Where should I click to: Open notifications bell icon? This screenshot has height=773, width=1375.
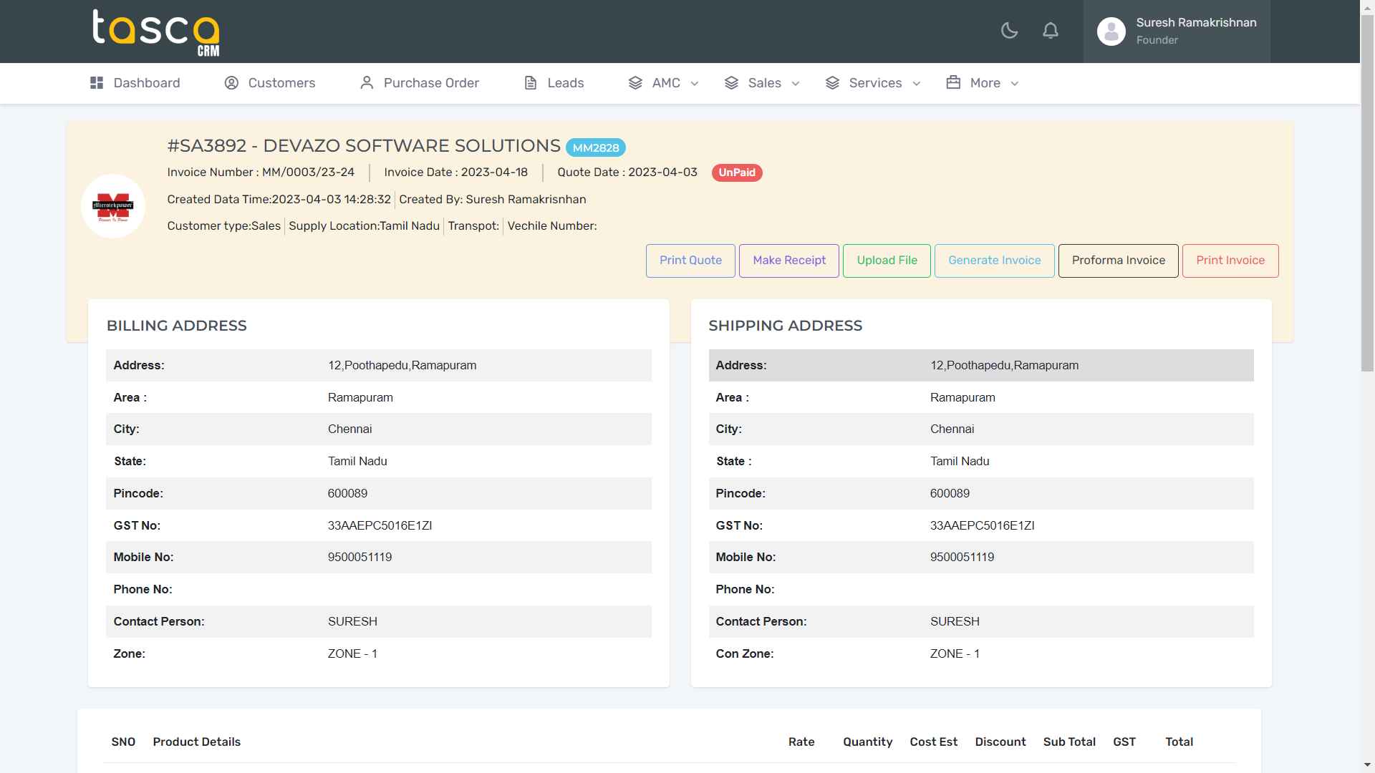[x=1051, y=30]
